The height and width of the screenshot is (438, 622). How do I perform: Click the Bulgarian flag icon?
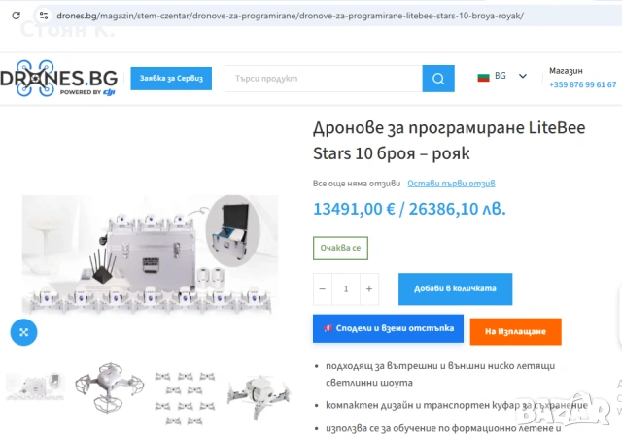click(x=483, y=77)
